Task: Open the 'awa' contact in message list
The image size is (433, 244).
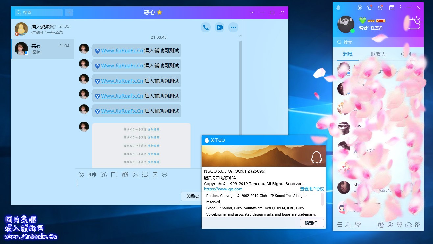Action: pyautogui.click(x=378, y=128)
